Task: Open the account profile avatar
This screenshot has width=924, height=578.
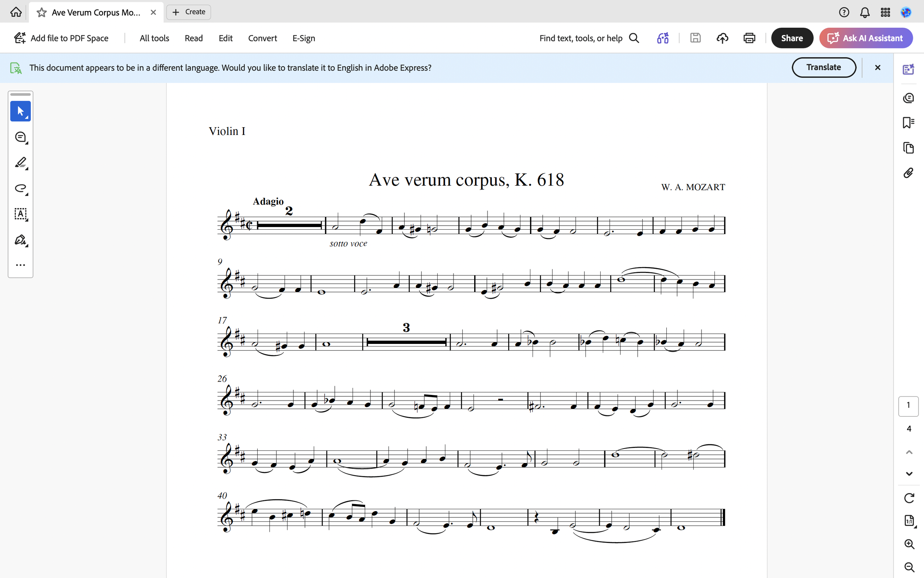Action: pyautogui.click(x=906, y=12)
